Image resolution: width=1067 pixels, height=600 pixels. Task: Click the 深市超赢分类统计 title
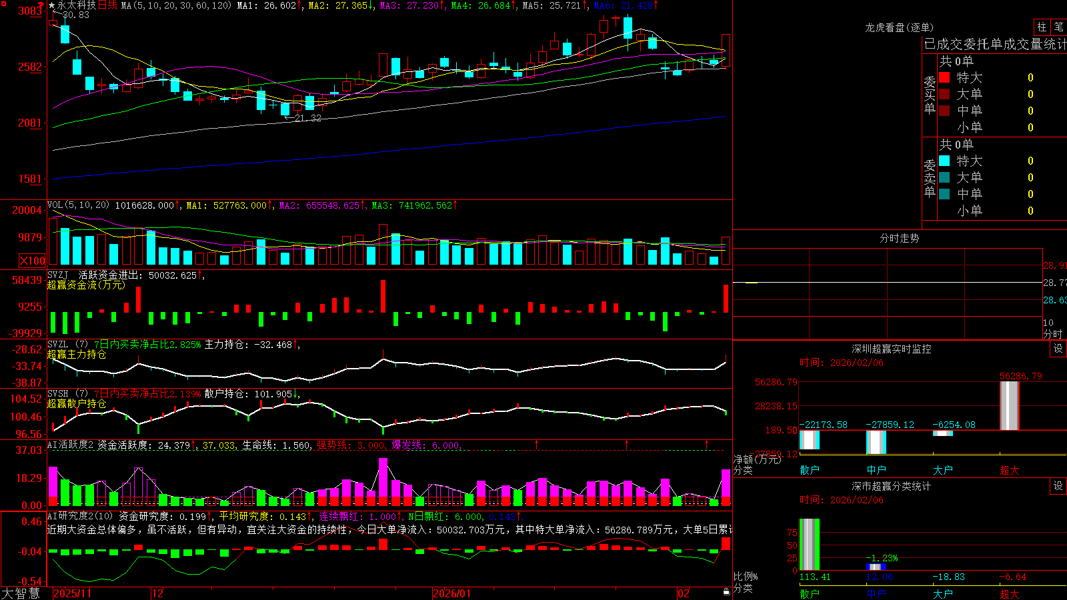click(x=892, y=486)
